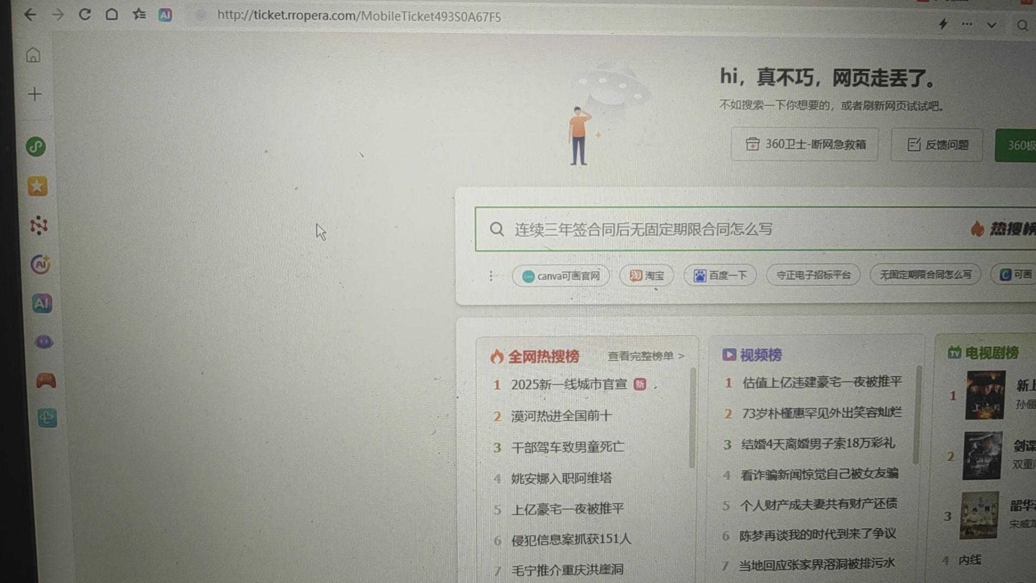Open the vertical dots menu beside the shortcut chips
The width and height of the screenshot is (1036, 583).
click(x=491, y=276)
